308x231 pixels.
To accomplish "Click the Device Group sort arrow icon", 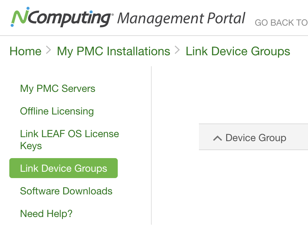I will pyautogui.click(x=218, y=138).
